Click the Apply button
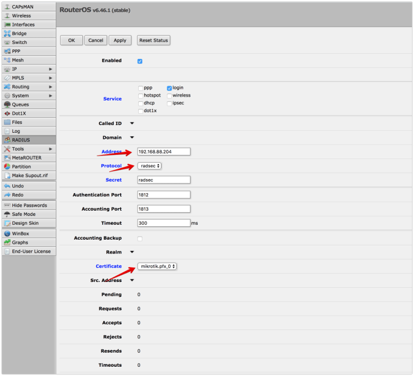Screen dimensions: 414x376 120,40
